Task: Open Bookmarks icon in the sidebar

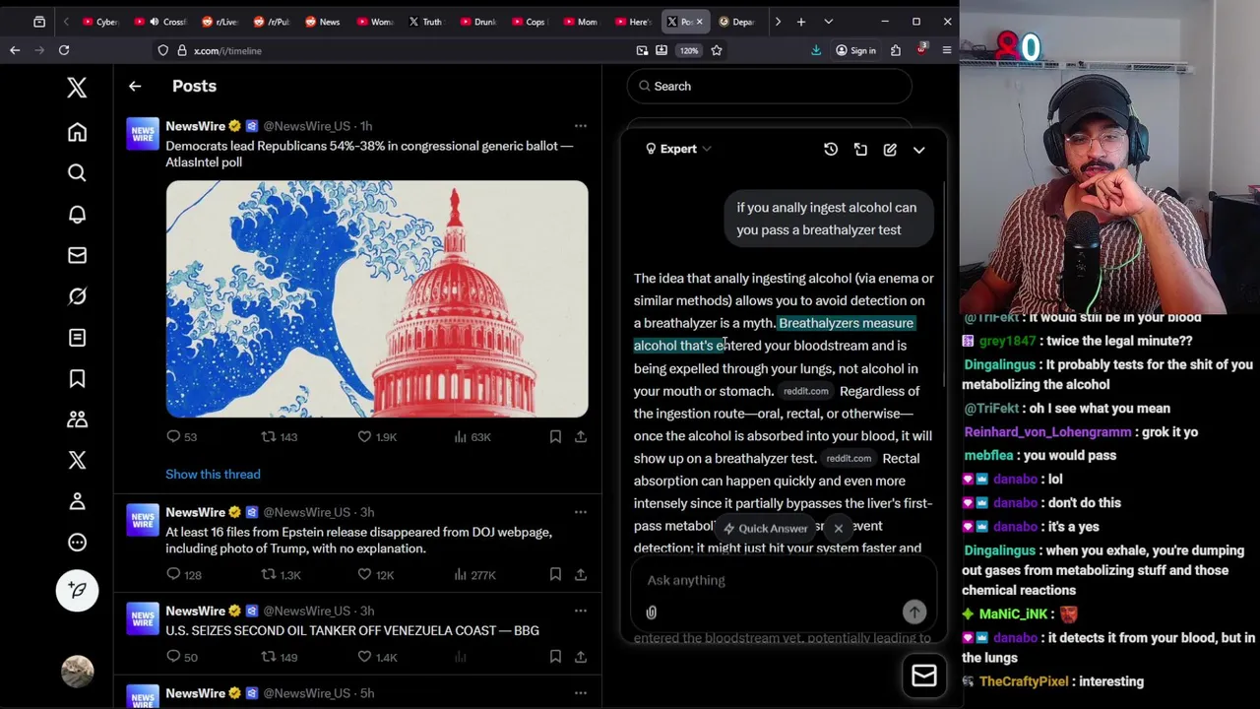Action: click(x=77, y=378)
